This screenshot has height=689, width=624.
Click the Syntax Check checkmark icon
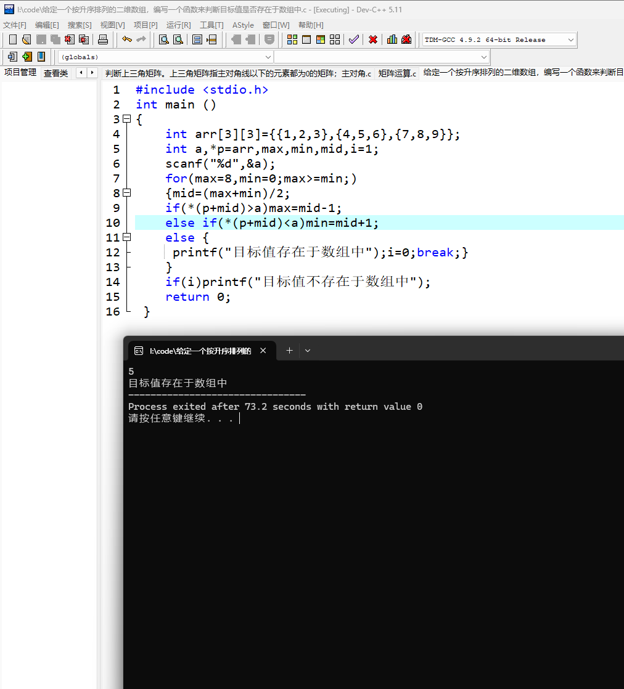tap(353, 39)
